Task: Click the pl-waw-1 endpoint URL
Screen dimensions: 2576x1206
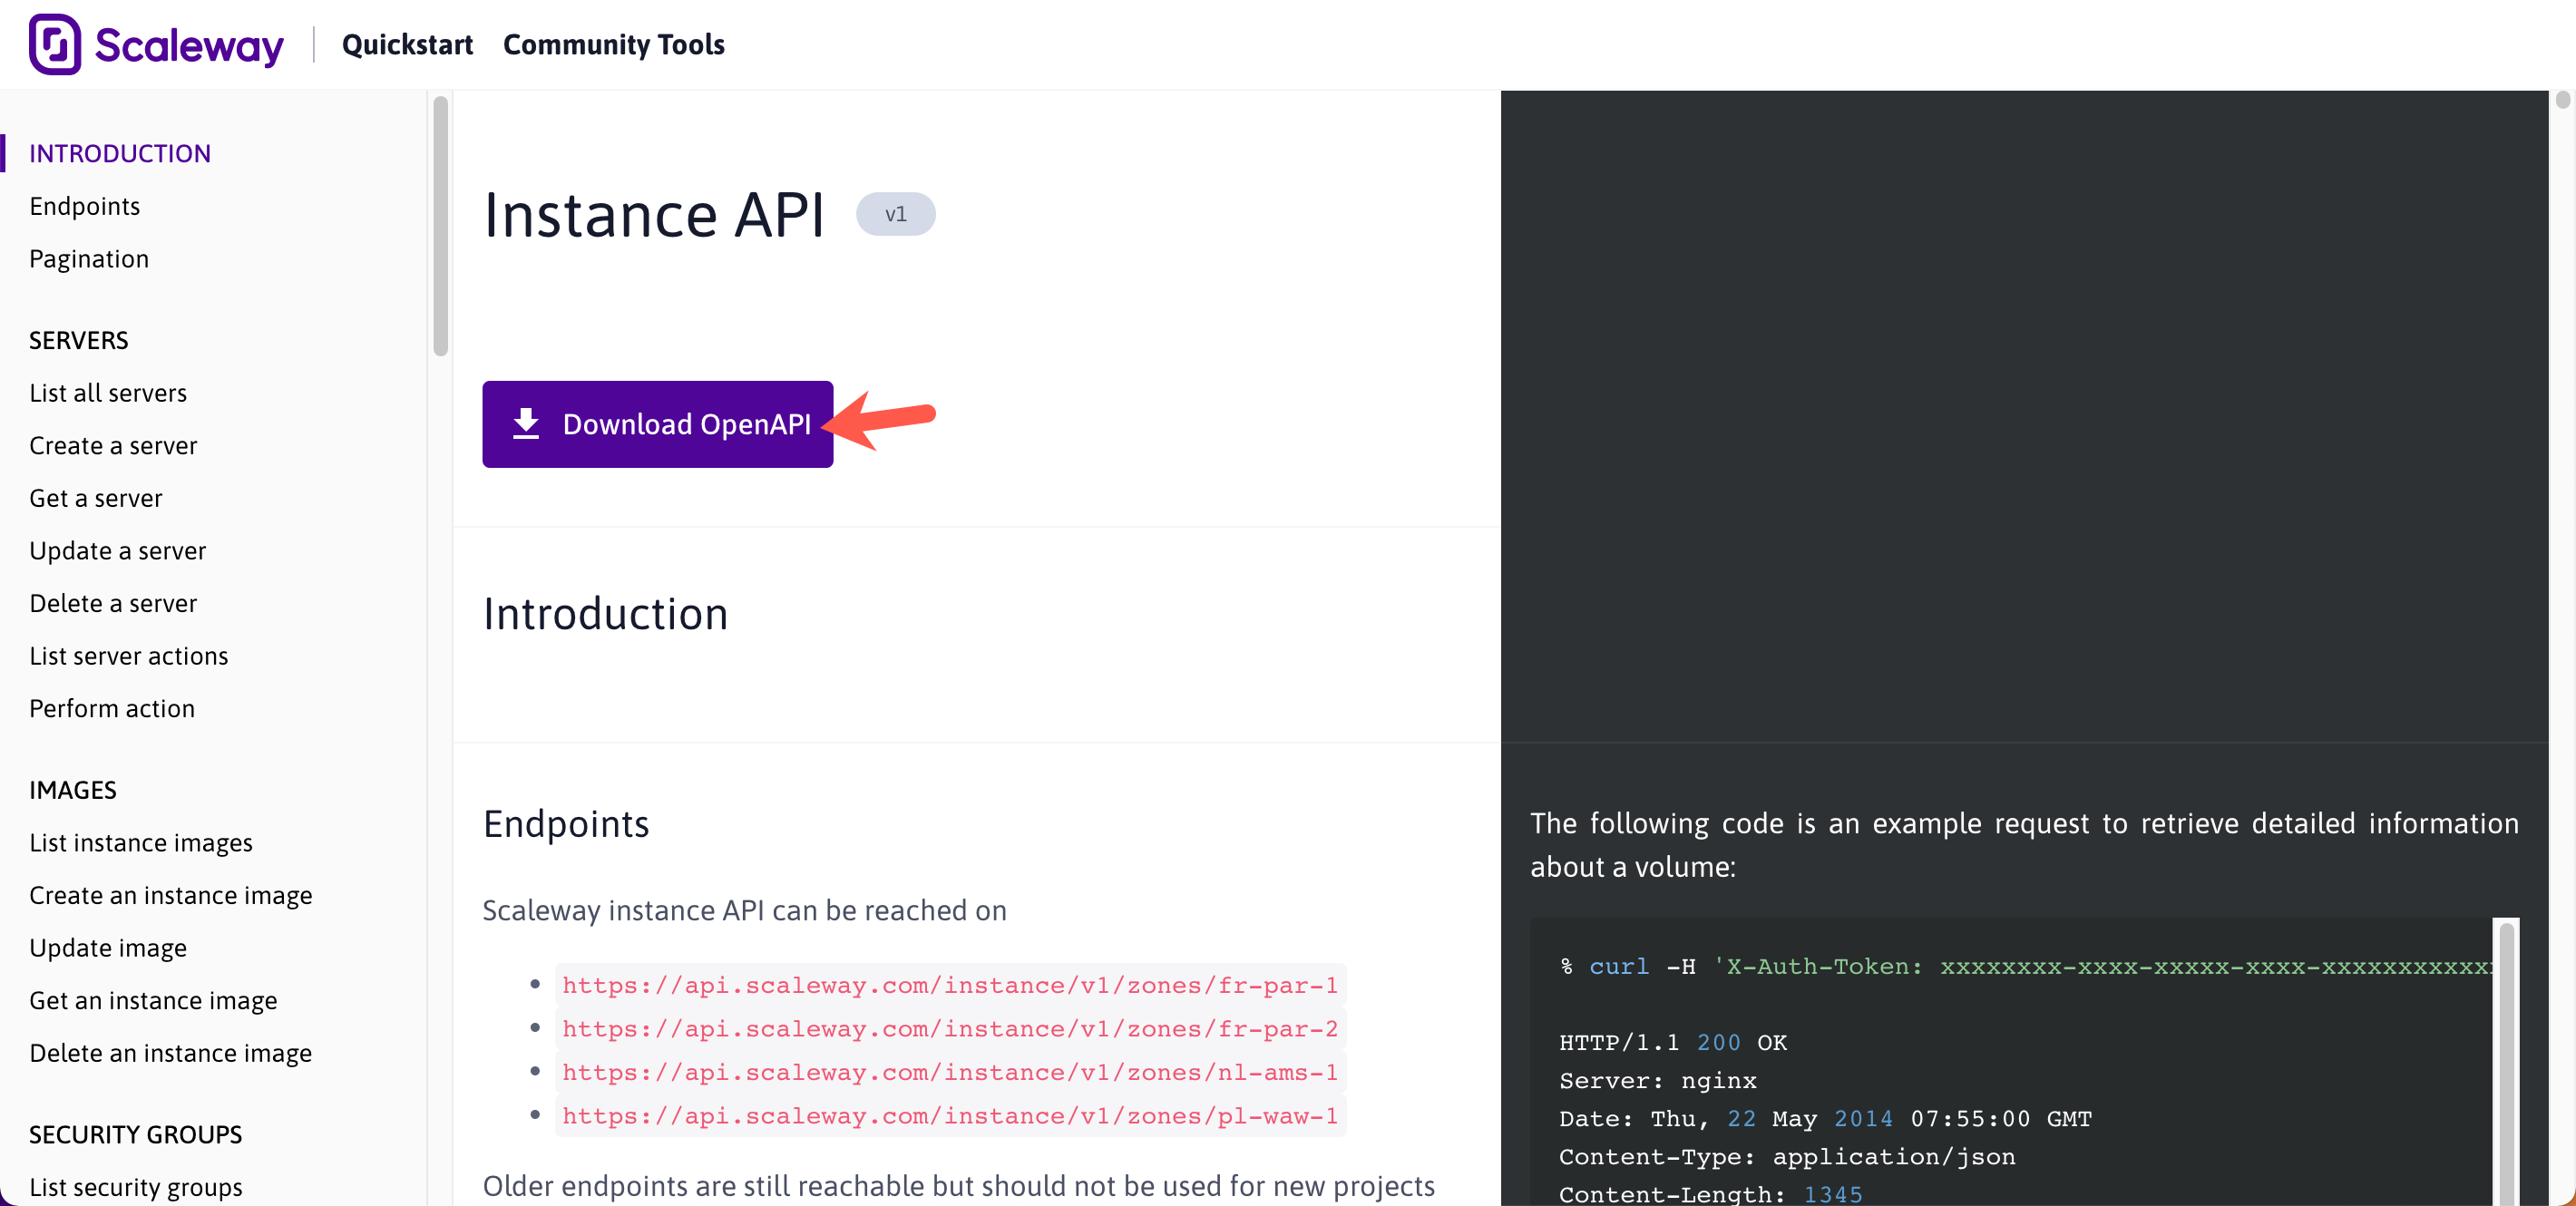Action: (950, 1116)
